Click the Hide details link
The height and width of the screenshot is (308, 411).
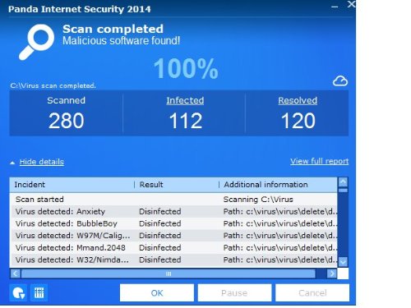coord(42,162)
